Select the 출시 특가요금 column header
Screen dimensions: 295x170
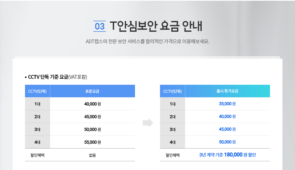[x=227, y=91]
